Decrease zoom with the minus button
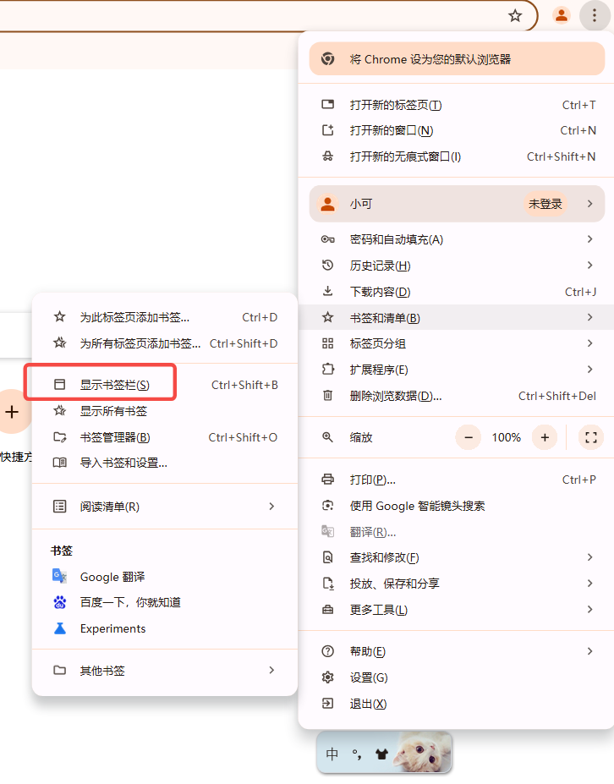Image resolution: width=614 pixels, height=784 pixels. pyautogui.click(x=469, y=437)
